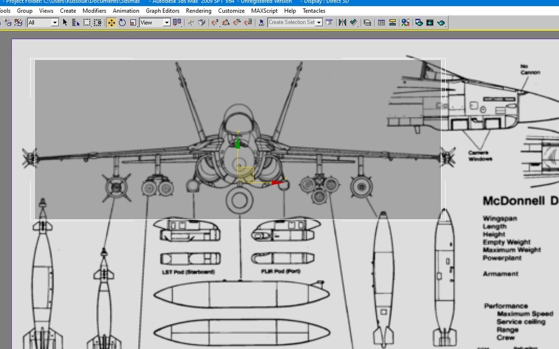Viewport: 559px width, 349px height.
Task: Open the Animation menu
Action: [x=126, y=11]
